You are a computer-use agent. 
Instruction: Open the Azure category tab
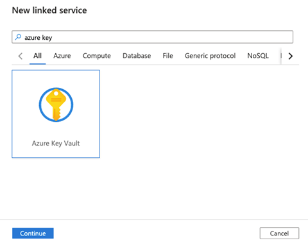point(62,56)
